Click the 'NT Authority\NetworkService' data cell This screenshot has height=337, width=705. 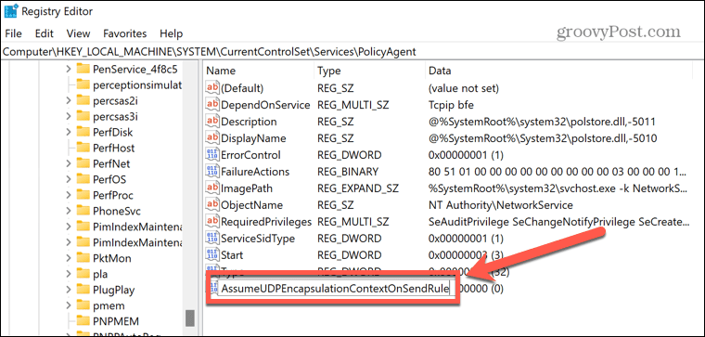(x=501, y=205)
